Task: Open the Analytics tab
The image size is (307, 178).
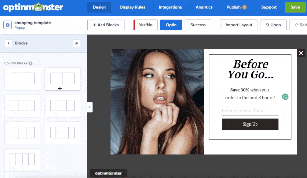Action: [204, 7]
